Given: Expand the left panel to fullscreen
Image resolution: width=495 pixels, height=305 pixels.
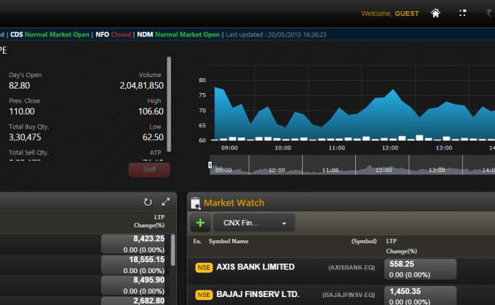Looking at the screenshot, I should point(166,202).
